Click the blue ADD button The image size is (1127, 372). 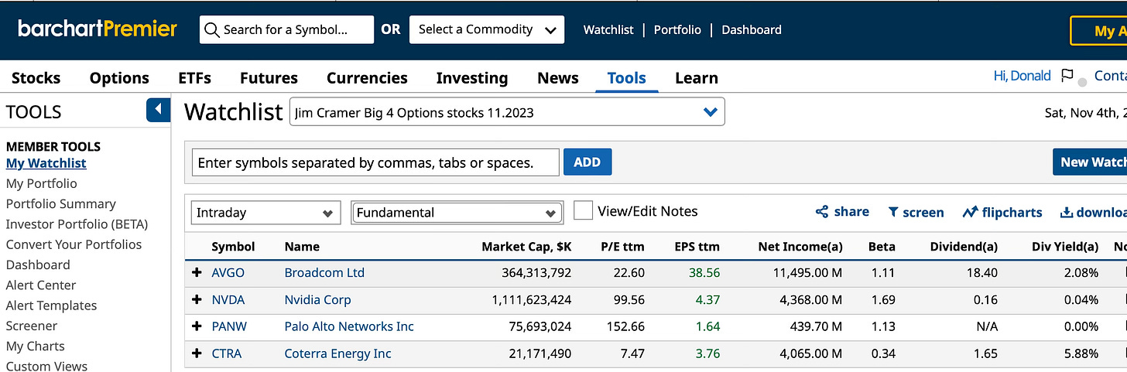coord(587,162)
